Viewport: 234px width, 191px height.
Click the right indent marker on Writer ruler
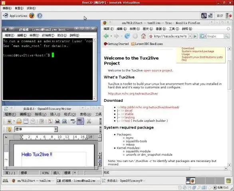pyautogui.click(x=87, y=138)
